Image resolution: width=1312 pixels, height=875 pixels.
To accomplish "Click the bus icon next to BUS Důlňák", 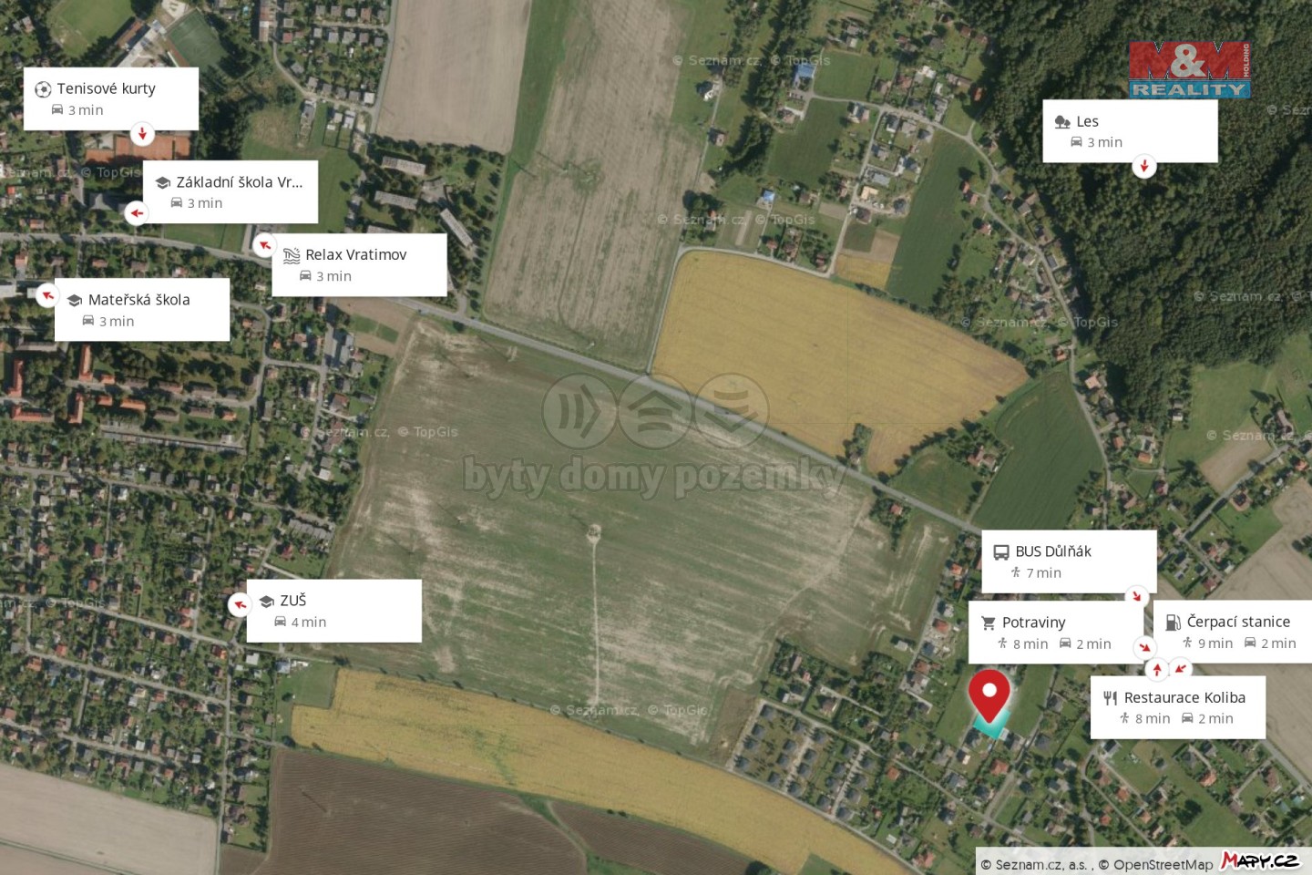I will coord(1000,552).
